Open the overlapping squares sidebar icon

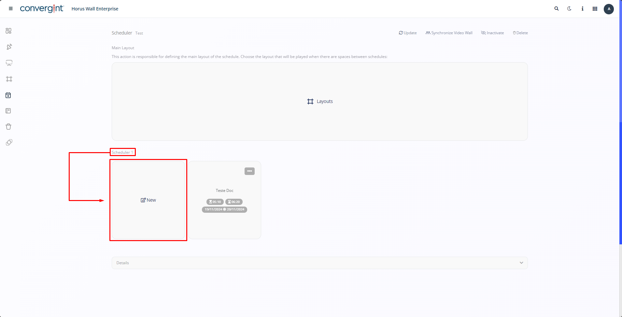[x=9, y=142]
